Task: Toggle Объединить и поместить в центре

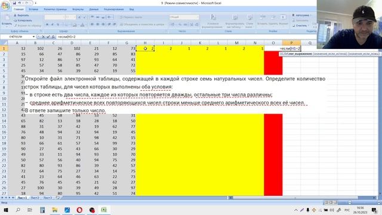Action: (x=143, y=24)
